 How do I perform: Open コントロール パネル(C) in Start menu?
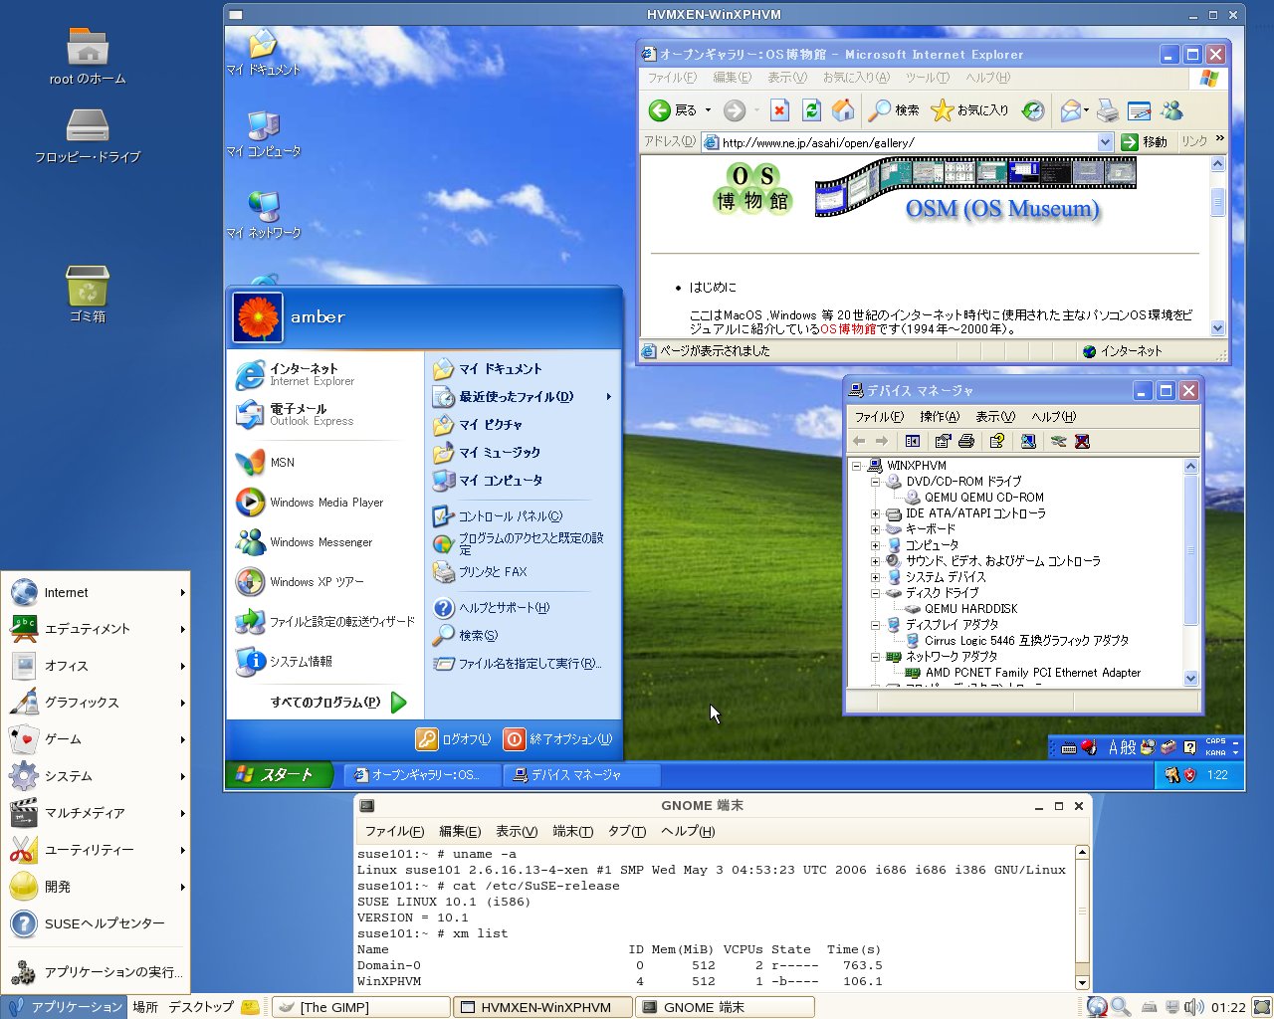(x=499, y=516)
